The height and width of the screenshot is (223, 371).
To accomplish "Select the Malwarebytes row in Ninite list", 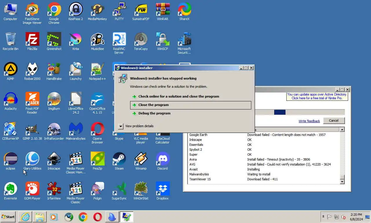I will point(263,174).
